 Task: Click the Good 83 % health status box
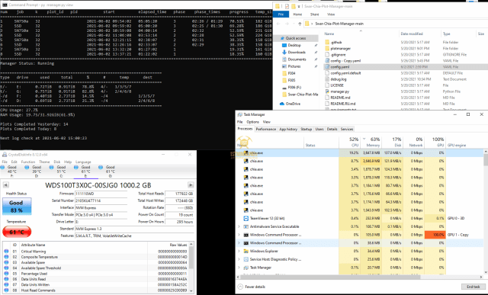tap(17, 207)
